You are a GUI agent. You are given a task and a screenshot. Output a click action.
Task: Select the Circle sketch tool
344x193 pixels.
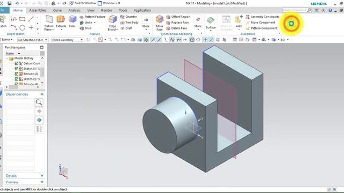(x=22, y=28)
